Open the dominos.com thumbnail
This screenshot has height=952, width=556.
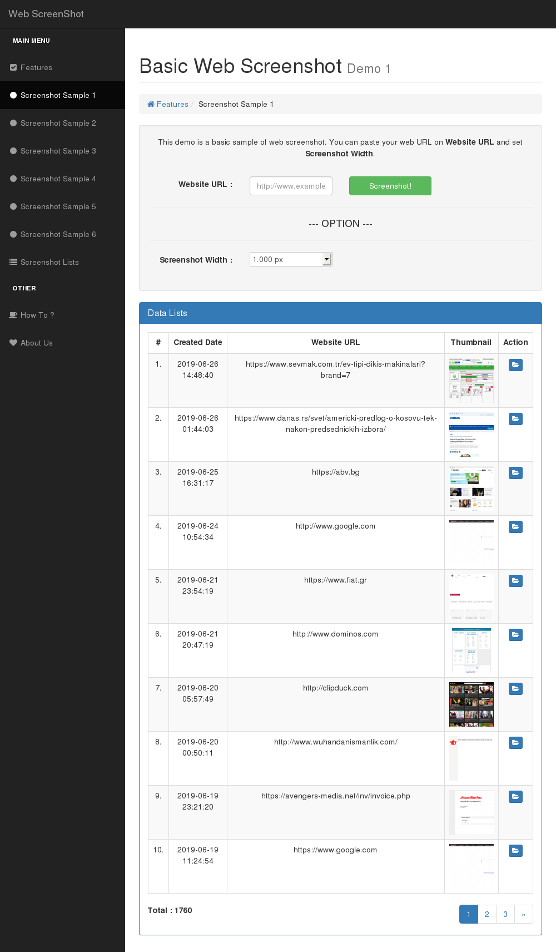[x=471, y=650]
